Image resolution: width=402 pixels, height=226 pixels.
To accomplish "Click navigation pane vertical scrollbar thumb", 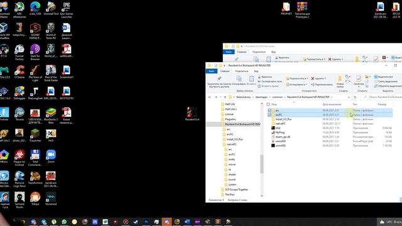I will [262, 164].
